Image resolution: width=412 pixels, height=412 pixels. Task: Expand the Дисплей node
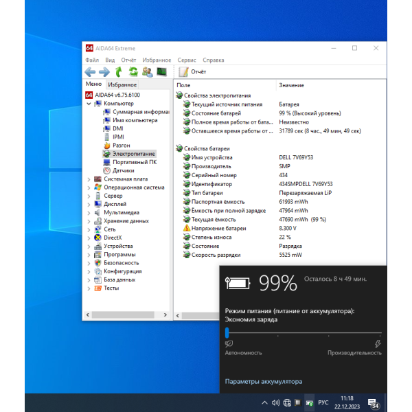(x=89, y=205)
